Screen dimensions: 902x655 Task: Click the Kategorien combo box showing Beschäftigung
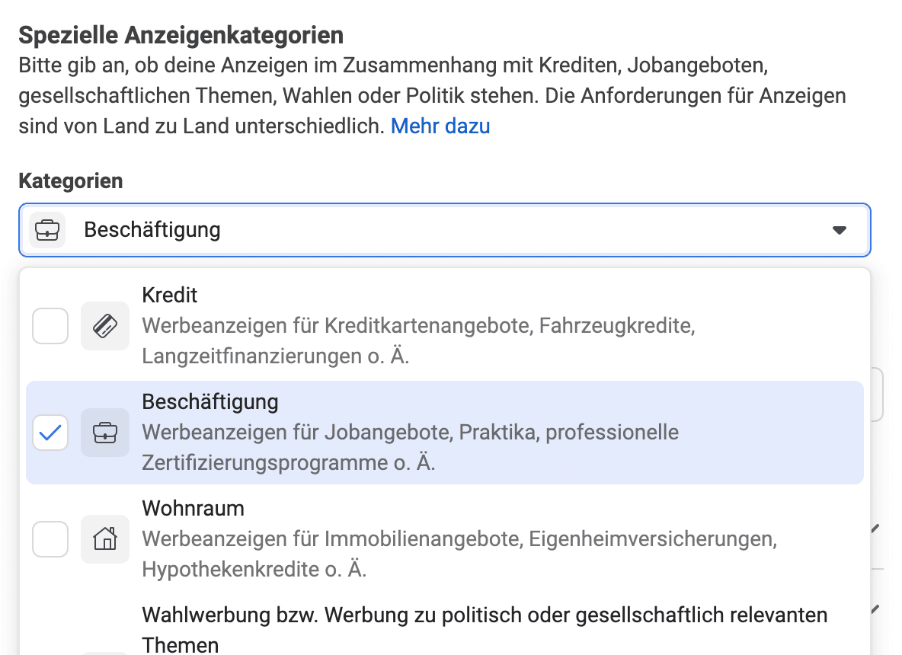click(x=442, y=229)
